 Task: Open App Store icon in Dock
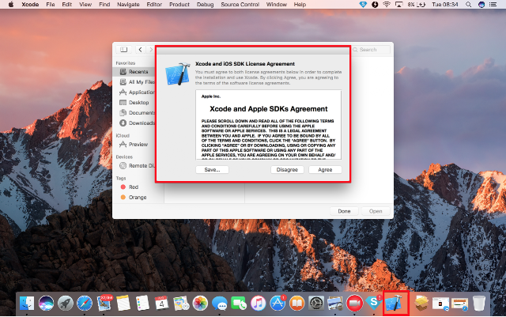click(278, 304)
